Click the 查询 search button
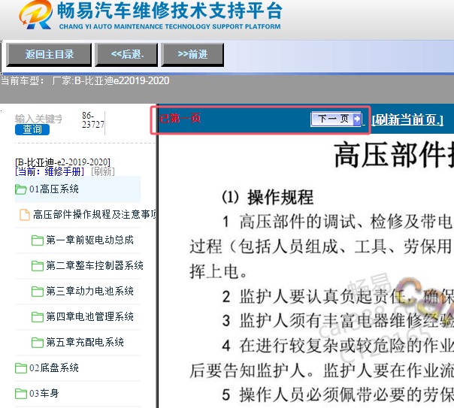 pos(32,129)
